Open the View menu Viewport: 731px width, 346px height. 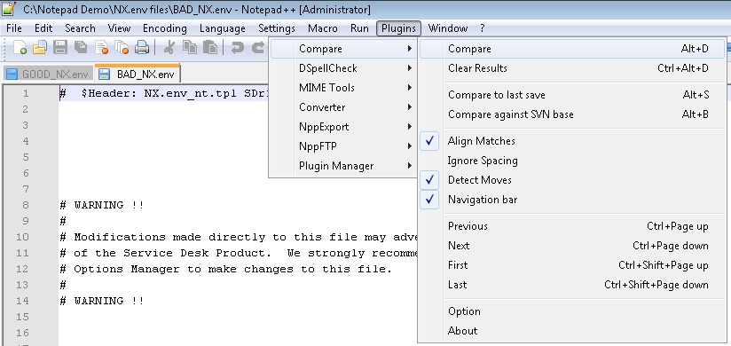pyautogui.click(x=119, y=28)
